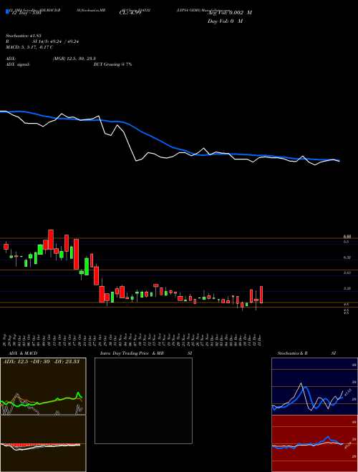Click the 5.82 price axis label
The image size is (358, 472).
347,272
